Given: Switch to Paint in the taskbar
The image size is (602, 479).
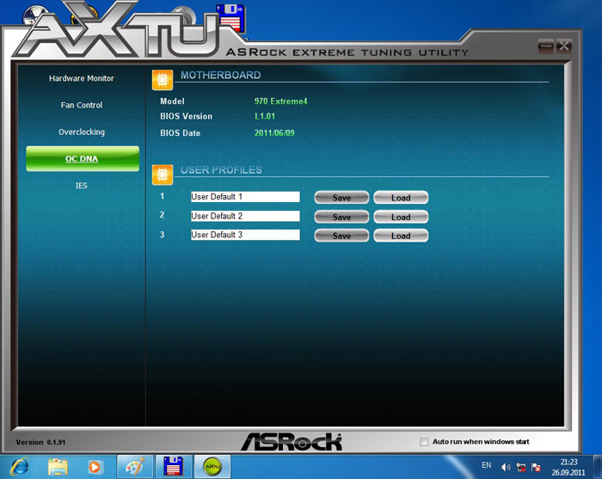Looking at the screenshot, I should click(x=135, y=467).
